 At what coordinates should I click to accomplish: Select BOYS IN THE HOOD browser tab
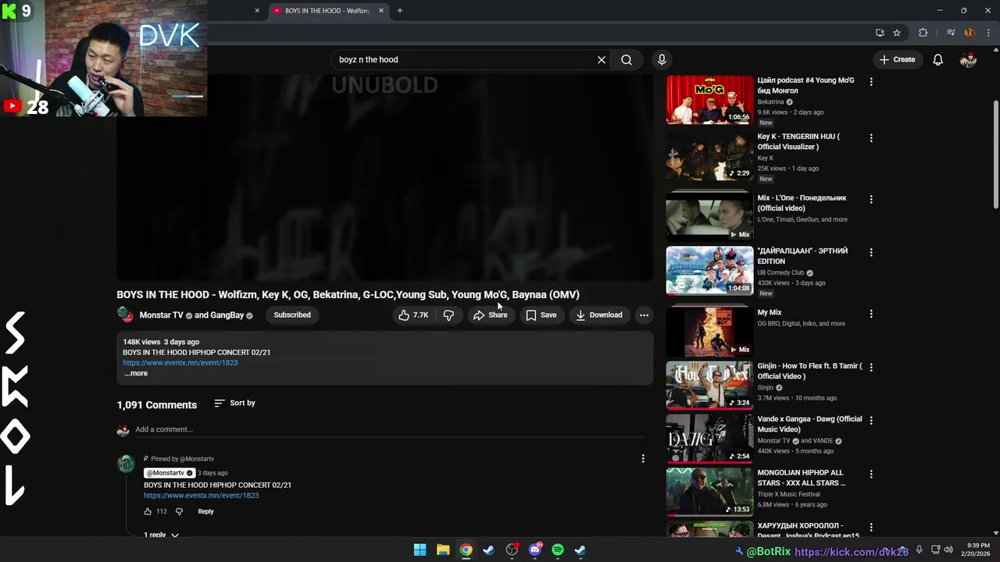327,10
